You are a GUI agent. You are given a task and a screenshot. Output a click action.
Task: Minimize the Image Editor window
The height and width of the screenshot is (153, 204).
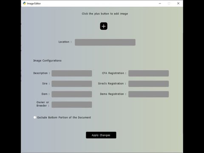160,3
